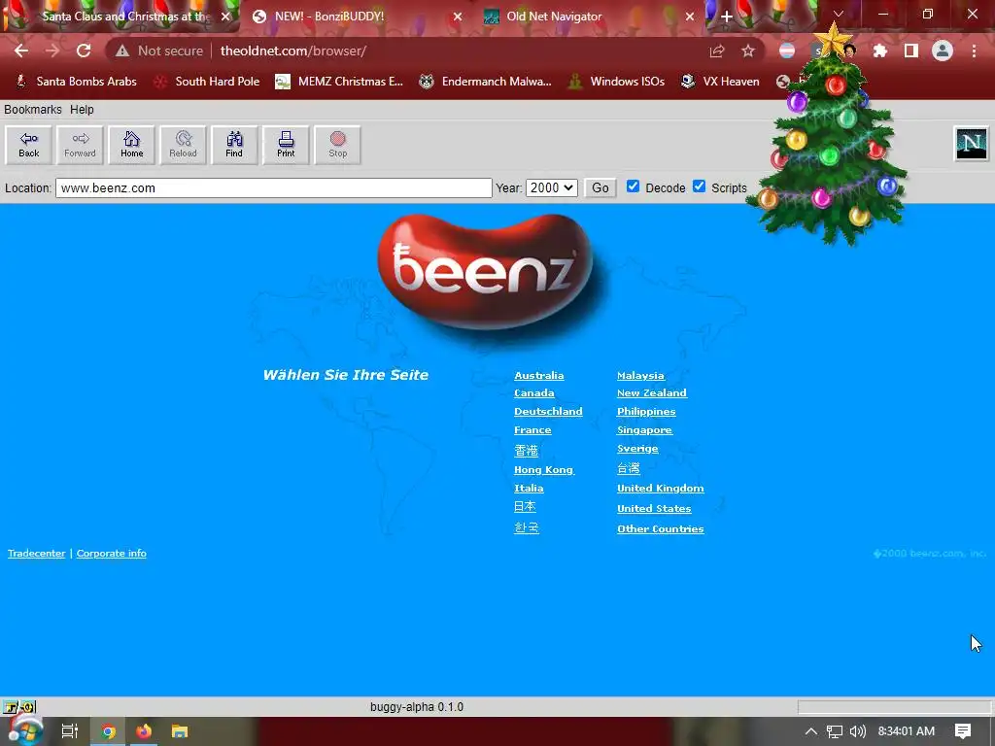This screenshot has width=995, height=746.
Task: Open the Year 2000 dropdown
Action: pyautogui.click(x=552, y=187)
